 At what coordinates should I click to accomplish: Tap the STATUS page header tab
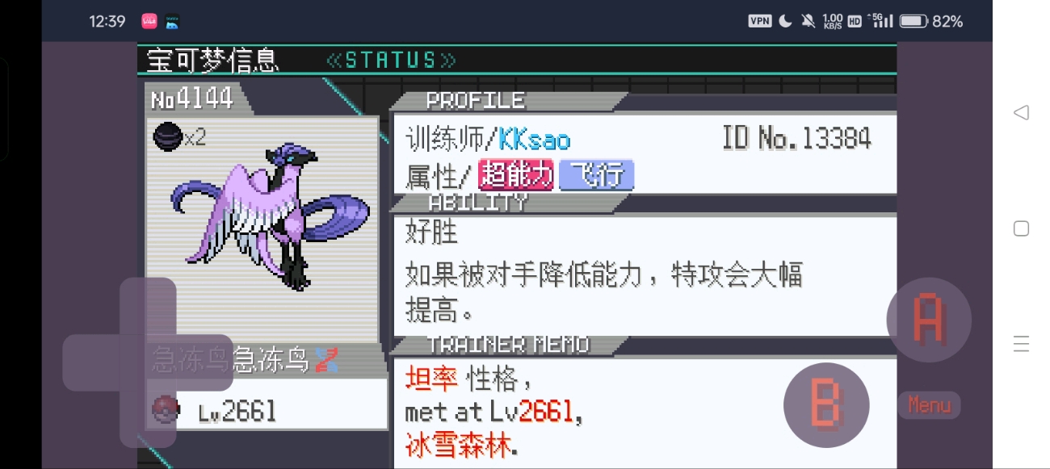pos(392,60)
